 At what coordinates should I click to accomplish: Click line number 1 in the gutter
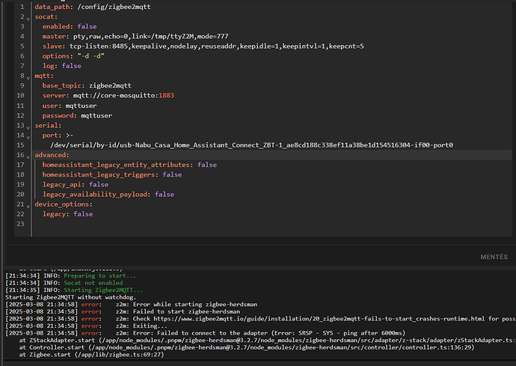[x=22, y=7]
